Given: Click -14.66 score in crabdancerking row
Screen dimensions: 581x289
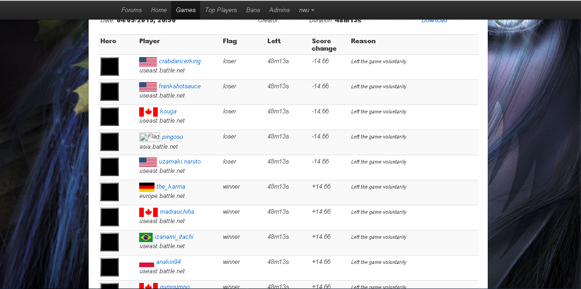Looking at the screenshot, I should pyautogui.click(x=320, y=61).
